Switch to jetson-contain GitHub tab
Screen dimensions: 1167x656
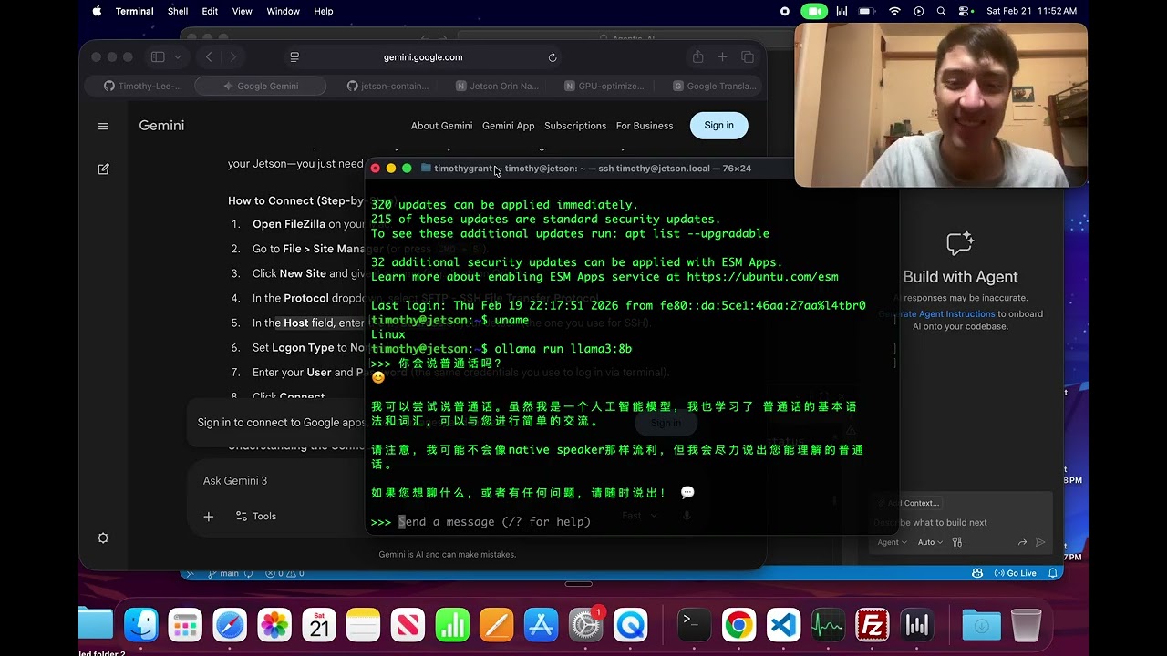coord(387,86)
